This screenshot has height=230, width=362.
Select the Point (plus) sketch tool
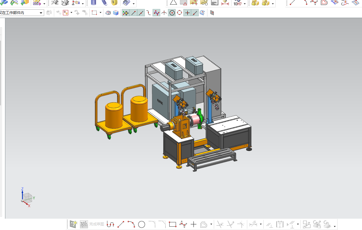pyautogui.click(x=193, y=224)
